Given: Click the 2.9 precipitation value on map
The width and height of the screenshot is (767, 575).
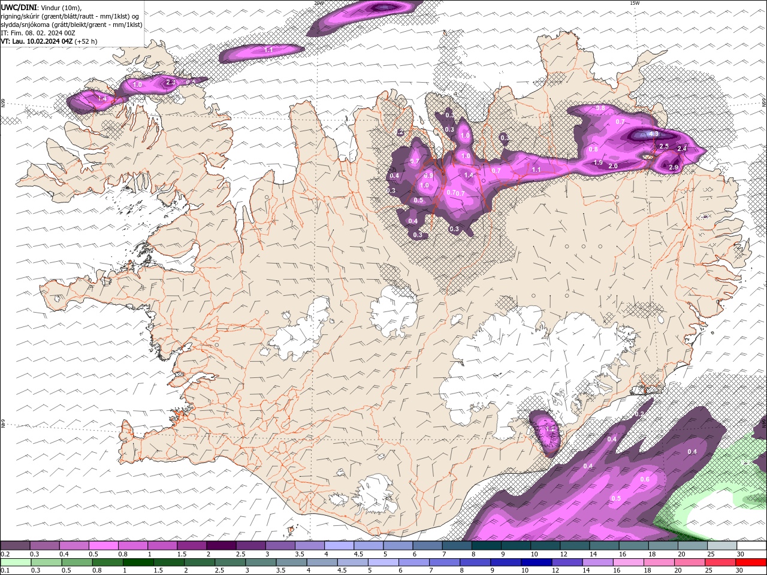Looking at the screenshot, I should click(x=673, y=167).
